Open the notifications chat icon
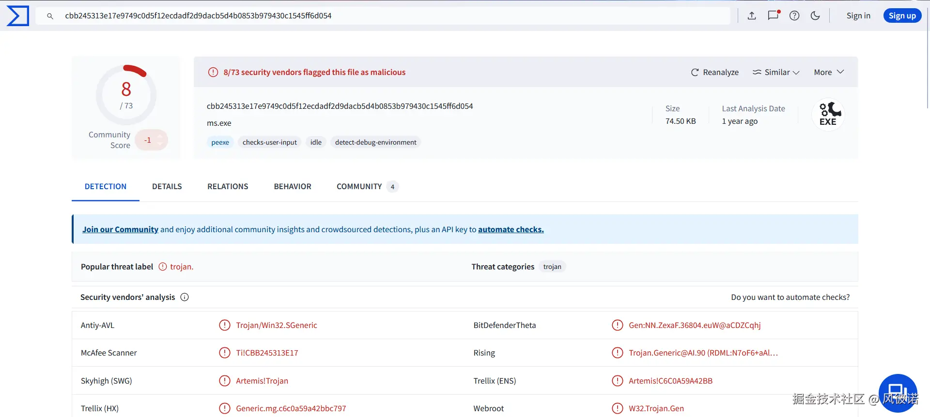930x417 pixels. (774, 15)
